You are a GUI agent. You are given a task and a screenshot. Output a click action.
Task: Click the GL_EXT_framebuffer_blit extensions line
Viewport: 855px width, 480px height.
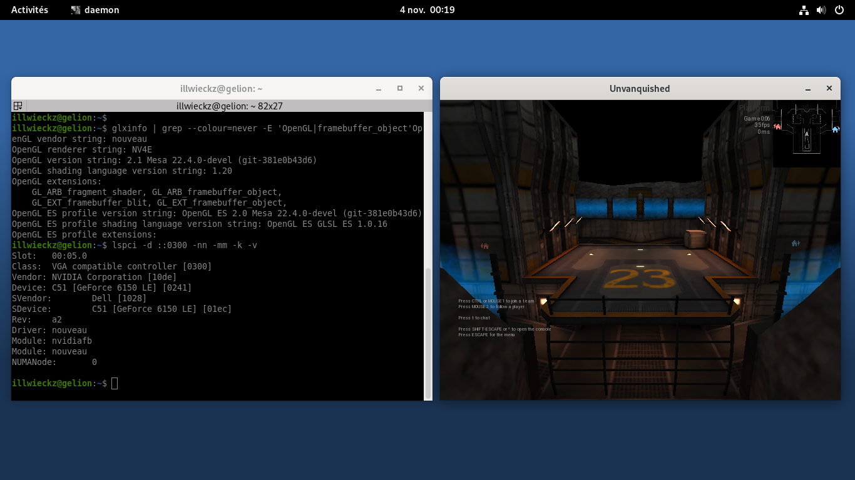[x=160, y=202]
